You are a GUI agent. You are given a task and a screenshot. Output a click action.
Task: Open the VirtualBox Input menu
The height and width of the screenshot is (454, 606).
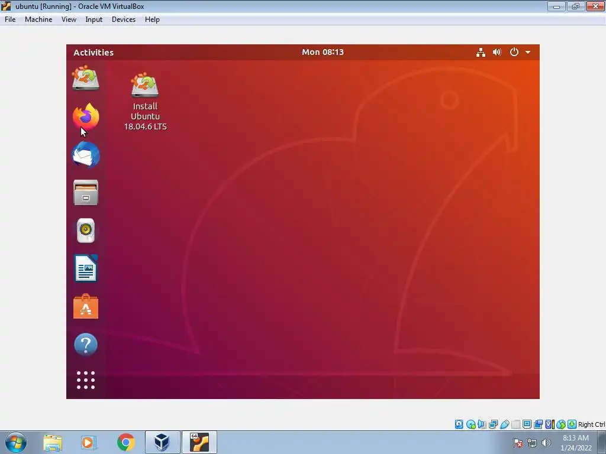point(94,20)
